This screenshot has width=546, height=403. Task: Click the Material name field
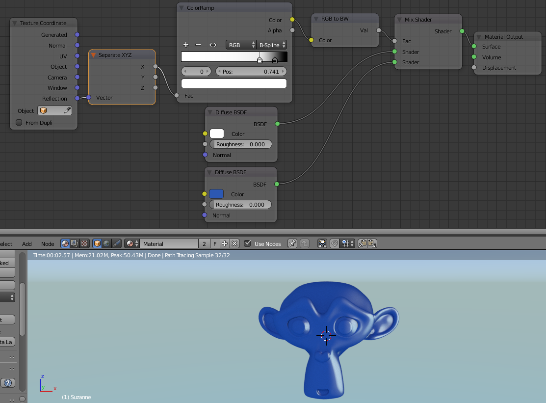pos(169,243)
